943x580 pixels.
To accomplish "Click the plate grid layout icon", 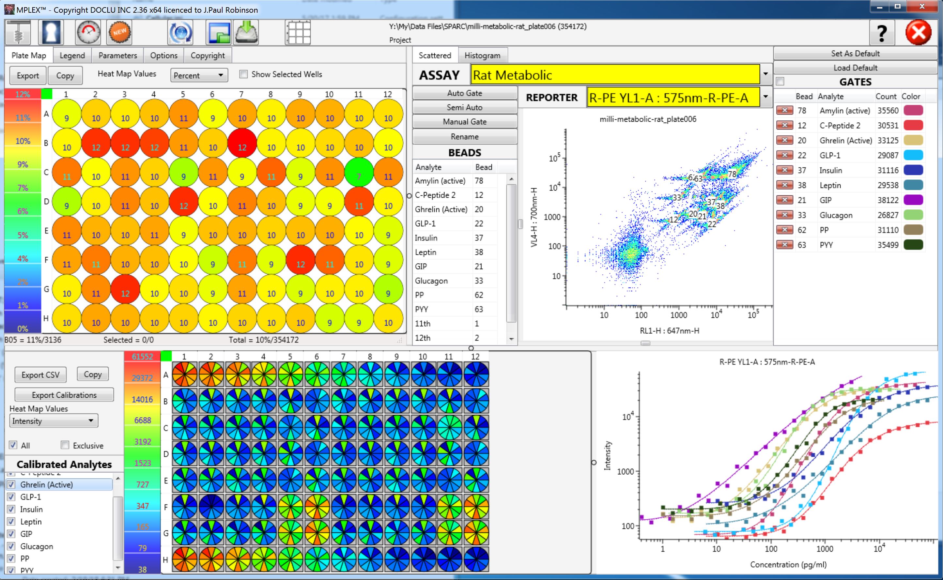I will click(298, 32).
